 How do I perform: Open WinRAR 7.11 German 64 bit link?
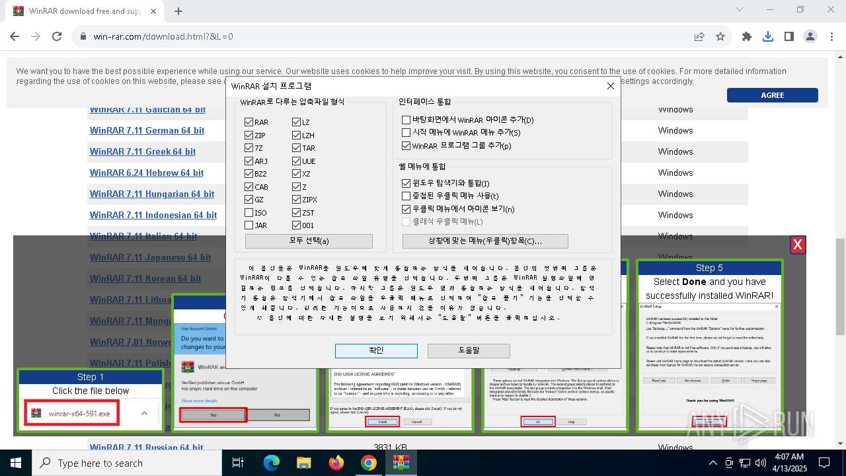[x=147, y=130]
